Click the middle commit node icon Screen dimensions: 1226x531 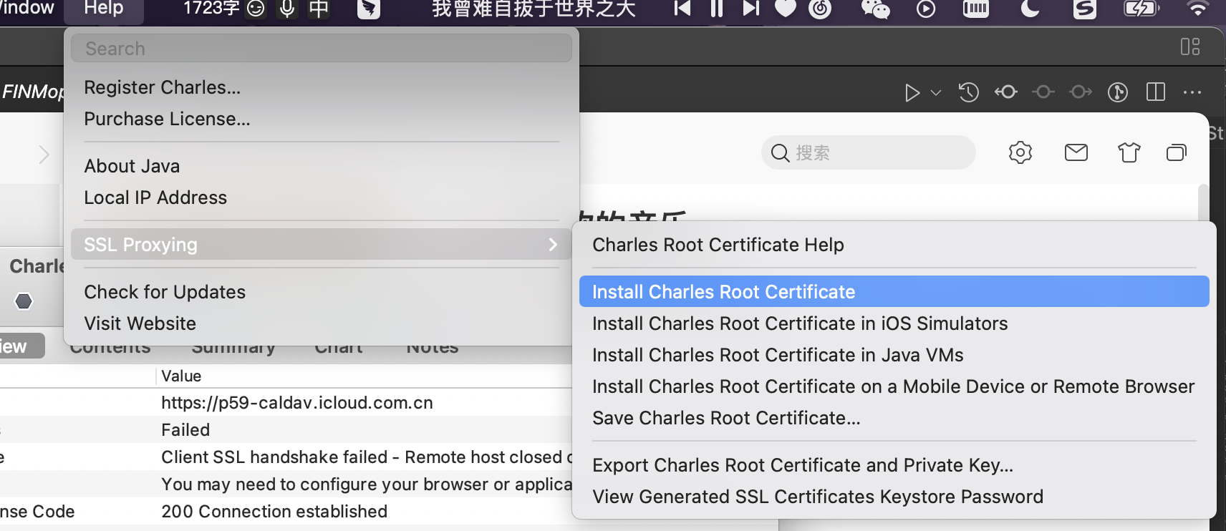1043,92
